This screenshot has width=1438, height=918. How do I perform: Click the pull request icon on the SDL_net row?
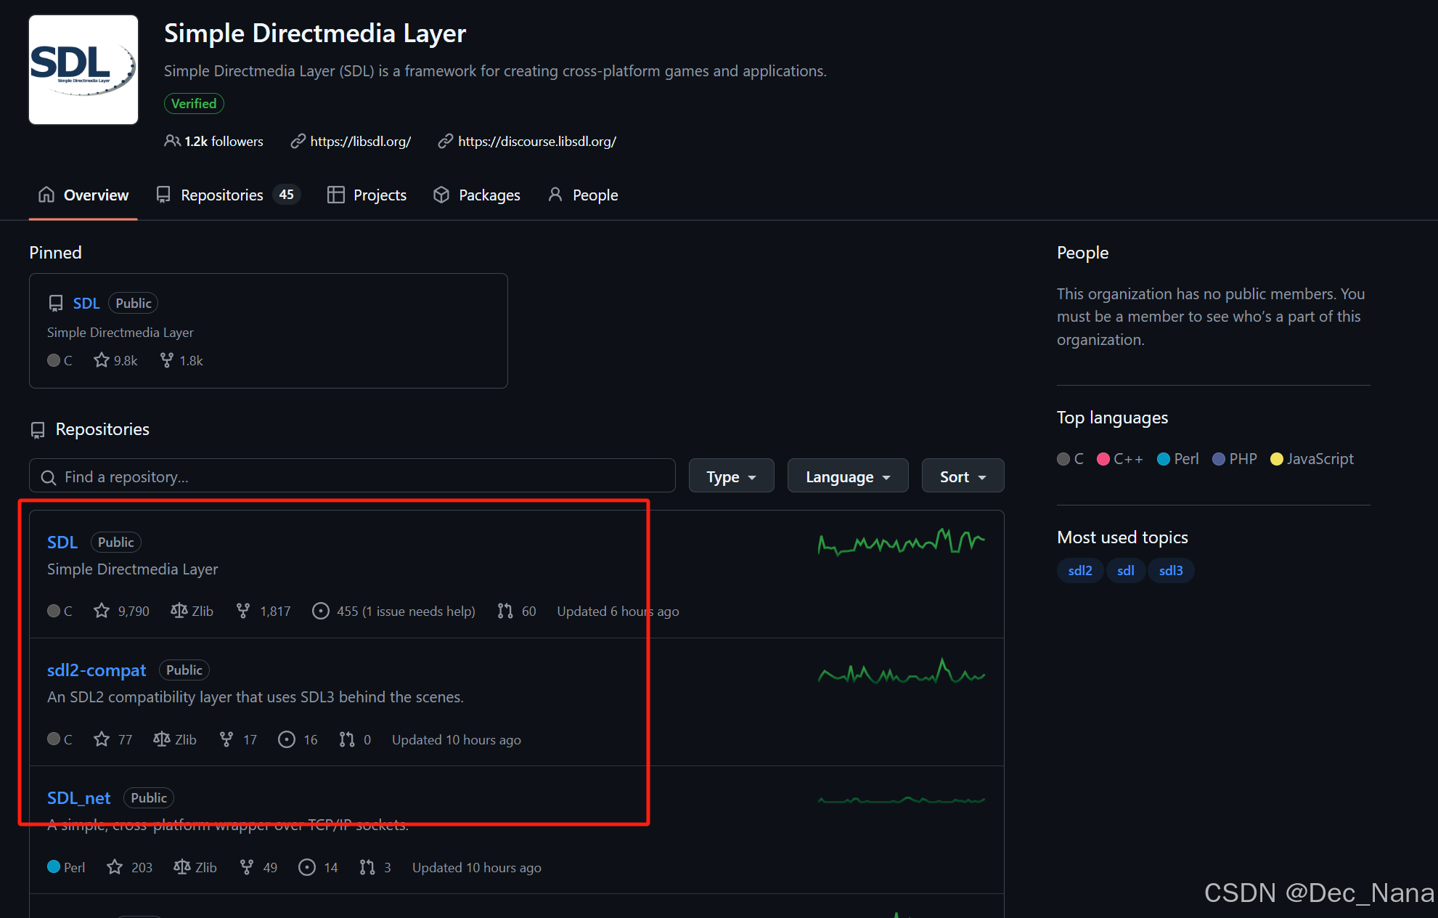(367, 867)
